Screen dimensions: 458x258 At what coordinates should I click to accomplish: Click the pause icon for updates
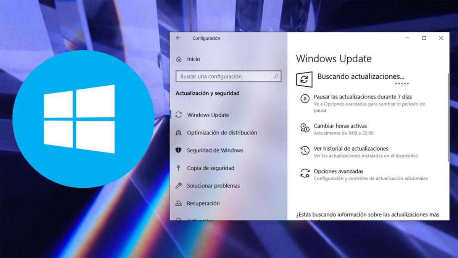(305, 99)
